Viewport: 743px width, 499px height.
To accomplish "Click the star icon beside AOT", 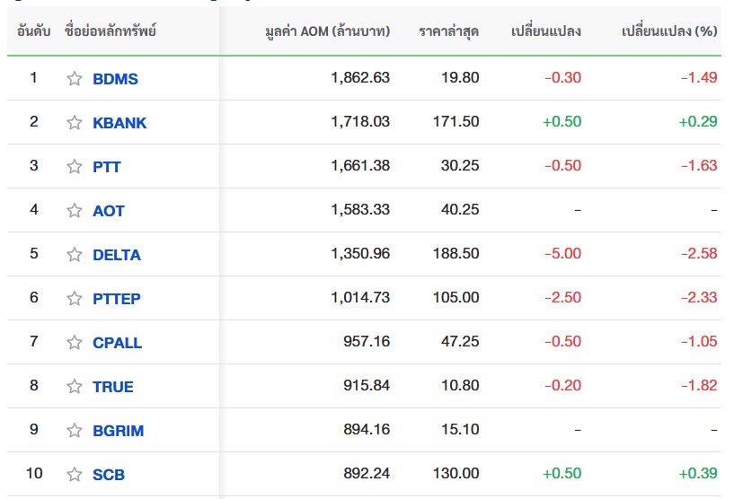I will coord(75,210).
